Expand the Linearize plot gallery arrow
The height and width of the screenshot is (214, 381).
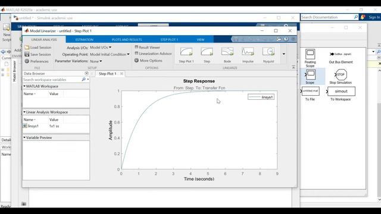pyautogui.click(x=283, y=54)
